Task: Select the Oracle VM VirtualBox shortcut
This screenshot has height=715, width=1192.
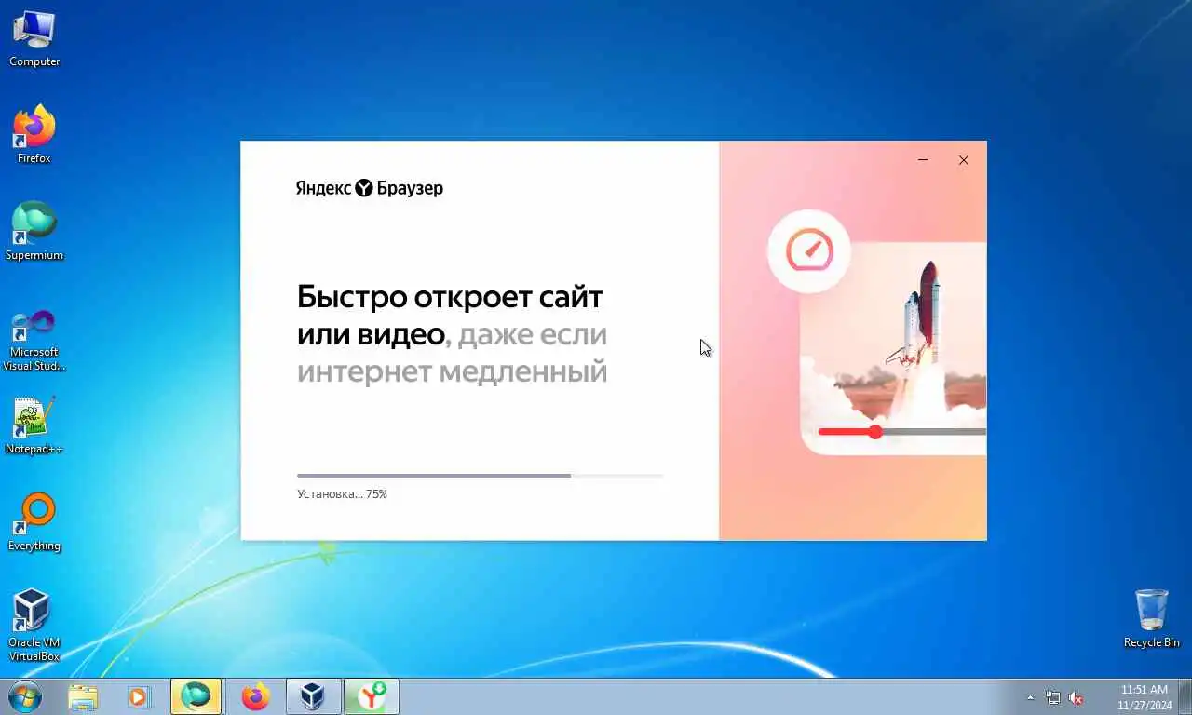Action: coord(34,626)
